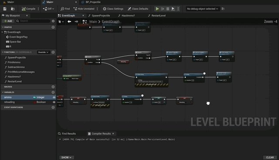This screenshot has height=160, width=279.
Task: Collapse the Variables section
Action: pos(3,92)
